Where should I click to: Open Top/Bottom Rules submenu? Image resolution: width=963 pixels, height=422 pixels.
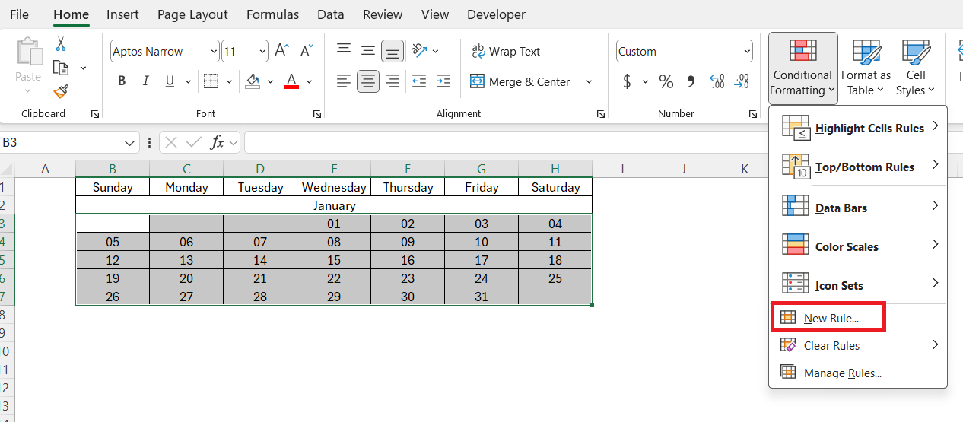(x=858, y=167)
